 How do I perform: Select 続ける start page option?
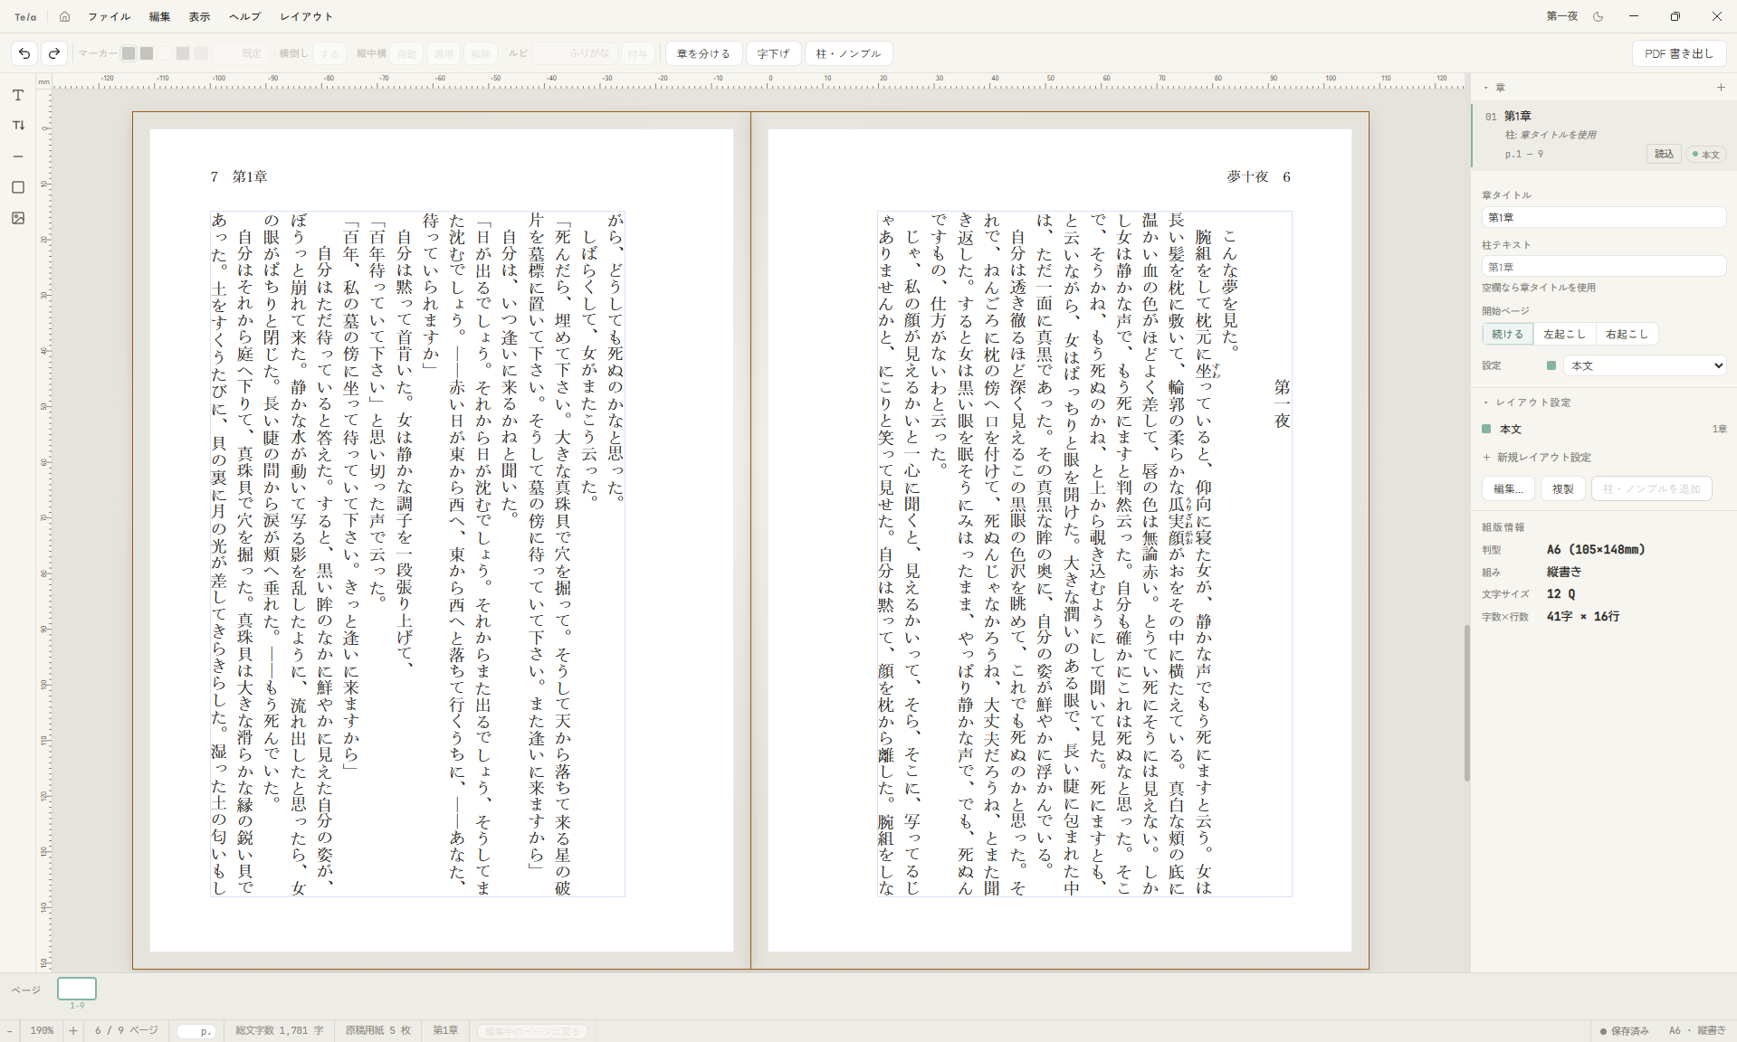pyautogui.click(x=1508, y=334)
